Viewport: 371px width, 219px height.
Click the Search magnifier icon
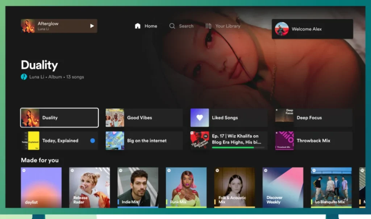172,26
